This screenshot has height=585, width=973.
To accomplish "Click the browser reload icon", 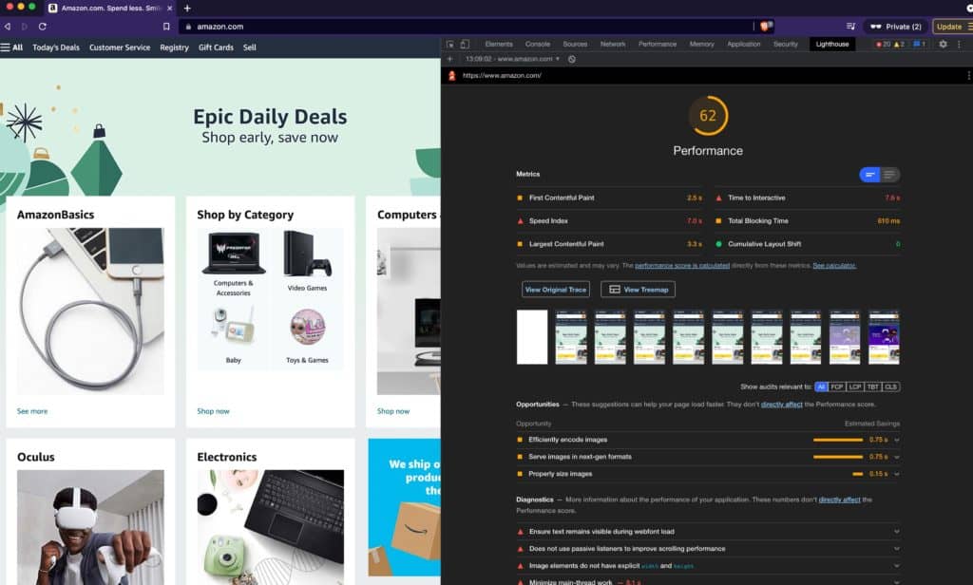I will 42,27.
